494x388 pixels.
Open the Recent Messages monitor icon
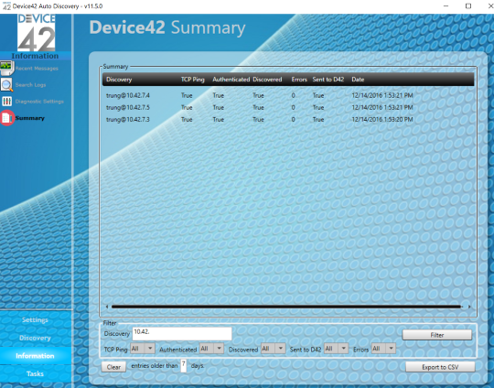[x=6, y=68]
